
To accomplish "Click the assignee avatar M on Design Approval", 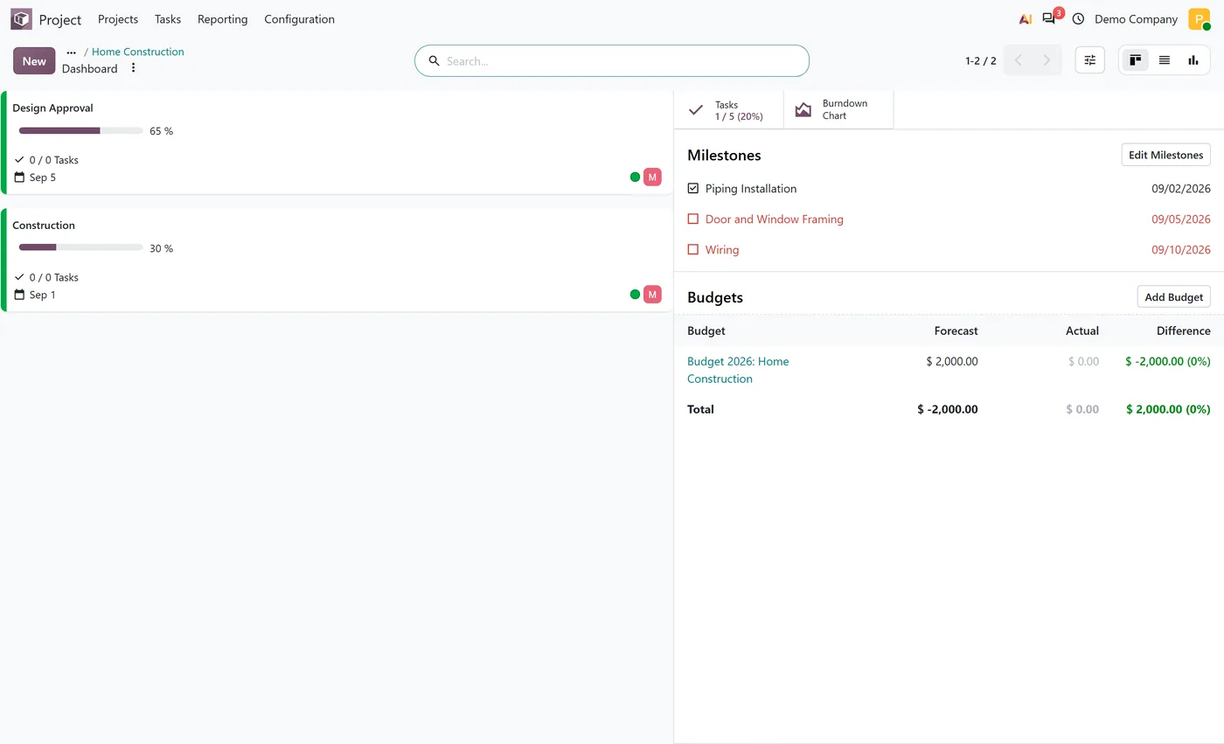I will point(652,177).
